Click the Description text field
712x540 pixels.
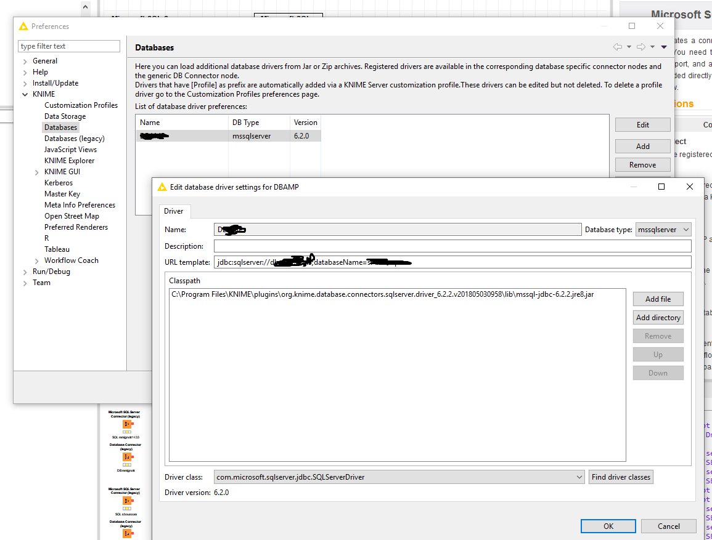pos(452,246)
